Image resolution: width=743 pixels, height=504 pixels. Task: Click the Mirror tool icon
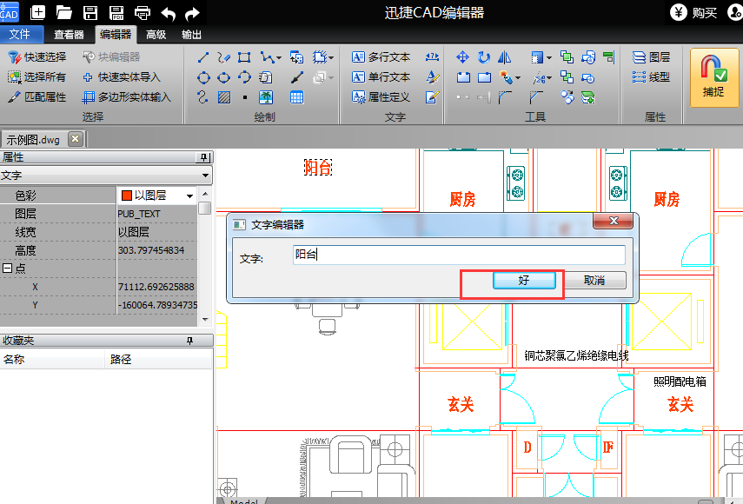point(505,57)
